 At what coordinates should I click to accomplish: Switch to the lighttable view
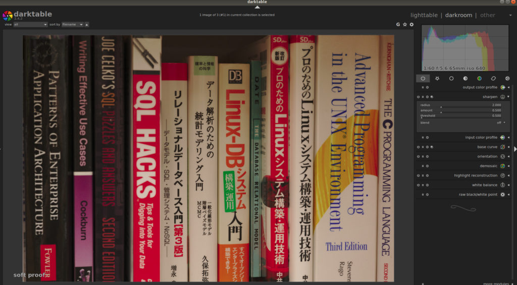click(x=424, y=15)
